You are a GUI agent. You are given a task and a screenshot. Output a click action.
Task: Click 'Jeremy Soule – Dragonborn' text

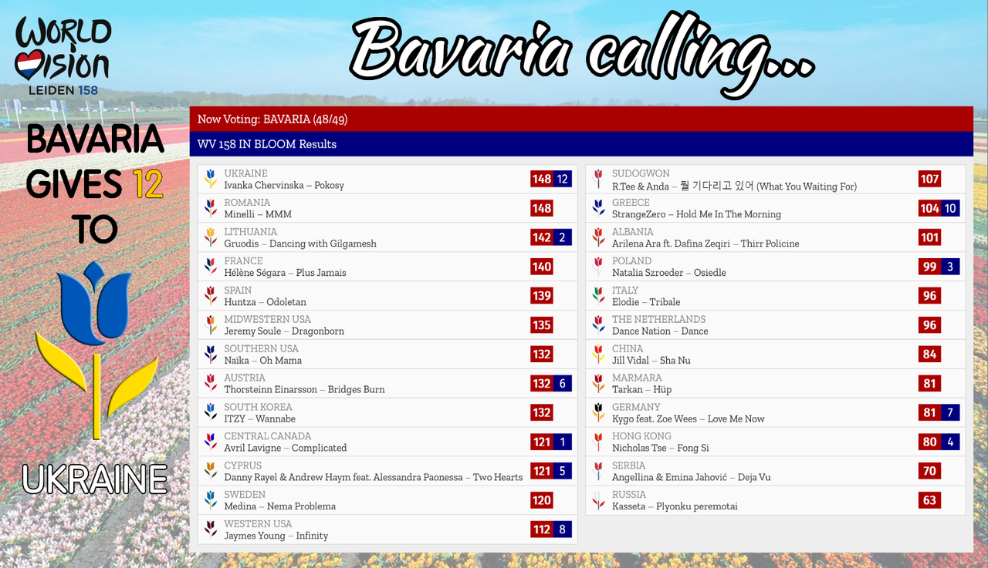point(284,331)
